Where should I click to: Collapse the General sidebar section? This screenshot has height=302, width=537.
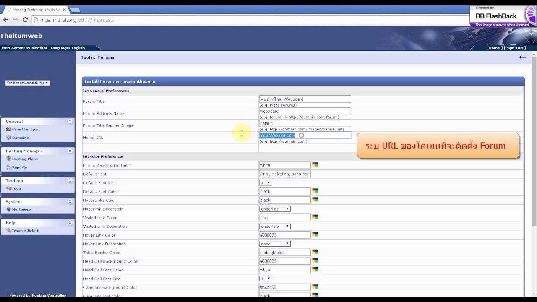[70, 121]
